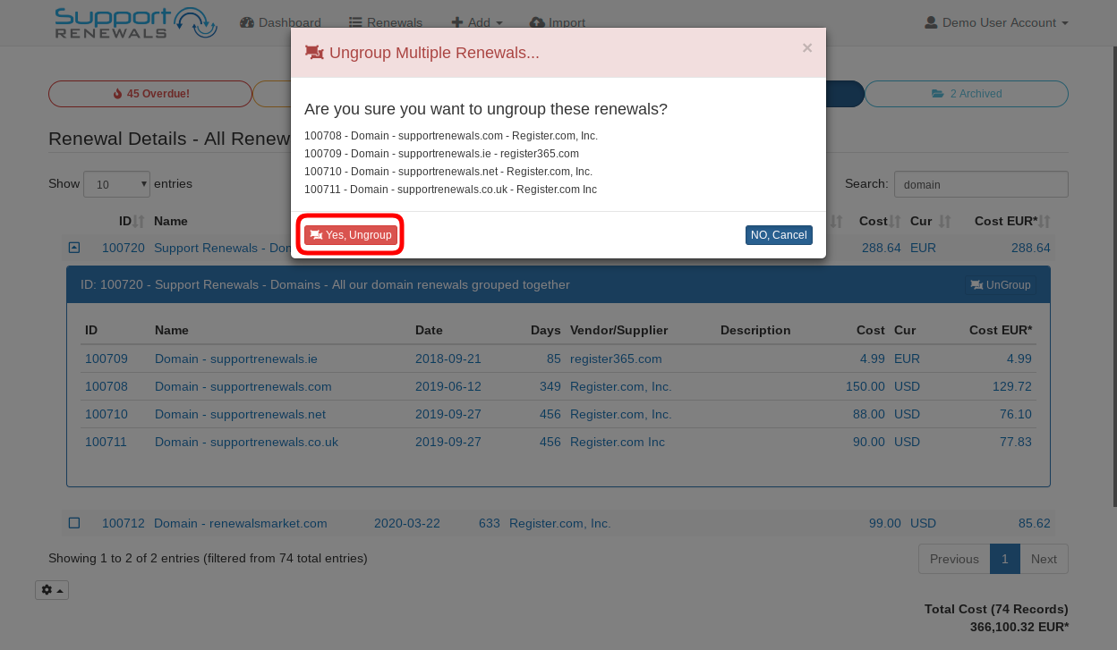Viewport: 1117px width, 650px height.
Task: Collapse the group row 100720
Action: tap(74, 248)
